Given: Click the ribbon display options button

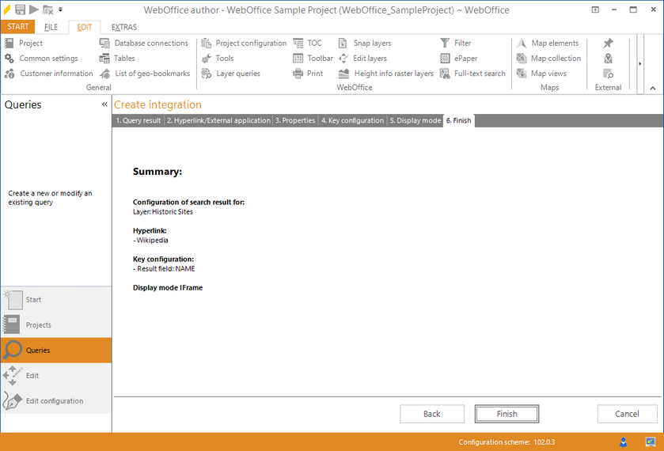Looking at the screenshot, I should (595, 9).
